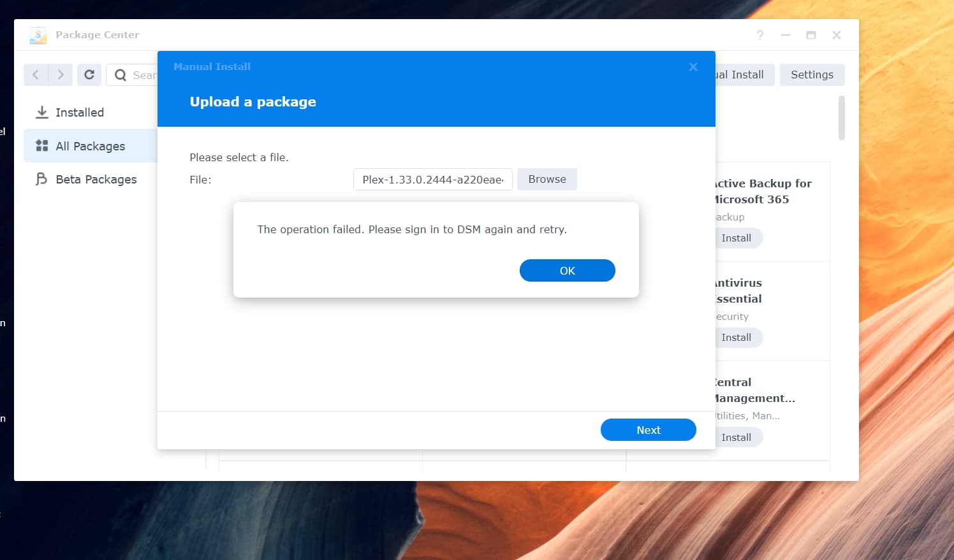Screen dimensions: 954x560
Task: Click the Antivirus Essential package title
Action: (738, 291)
